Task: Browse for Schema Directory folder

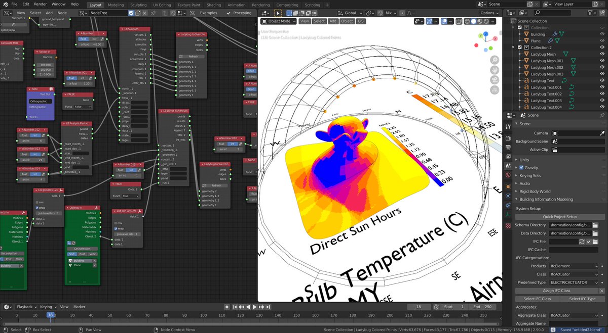Action: pyautogui.click(x=595, y=225)
